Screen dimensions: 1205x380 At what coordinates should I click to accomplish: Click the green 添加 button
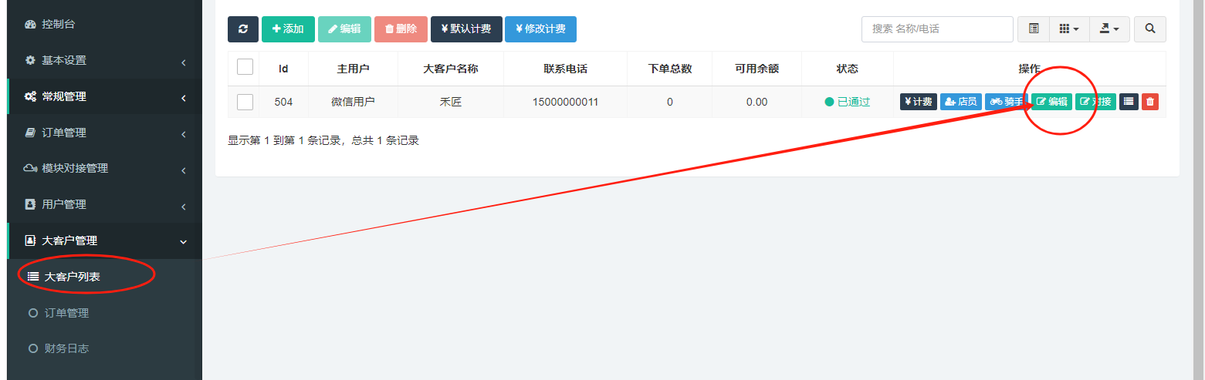tap(288, 29)
